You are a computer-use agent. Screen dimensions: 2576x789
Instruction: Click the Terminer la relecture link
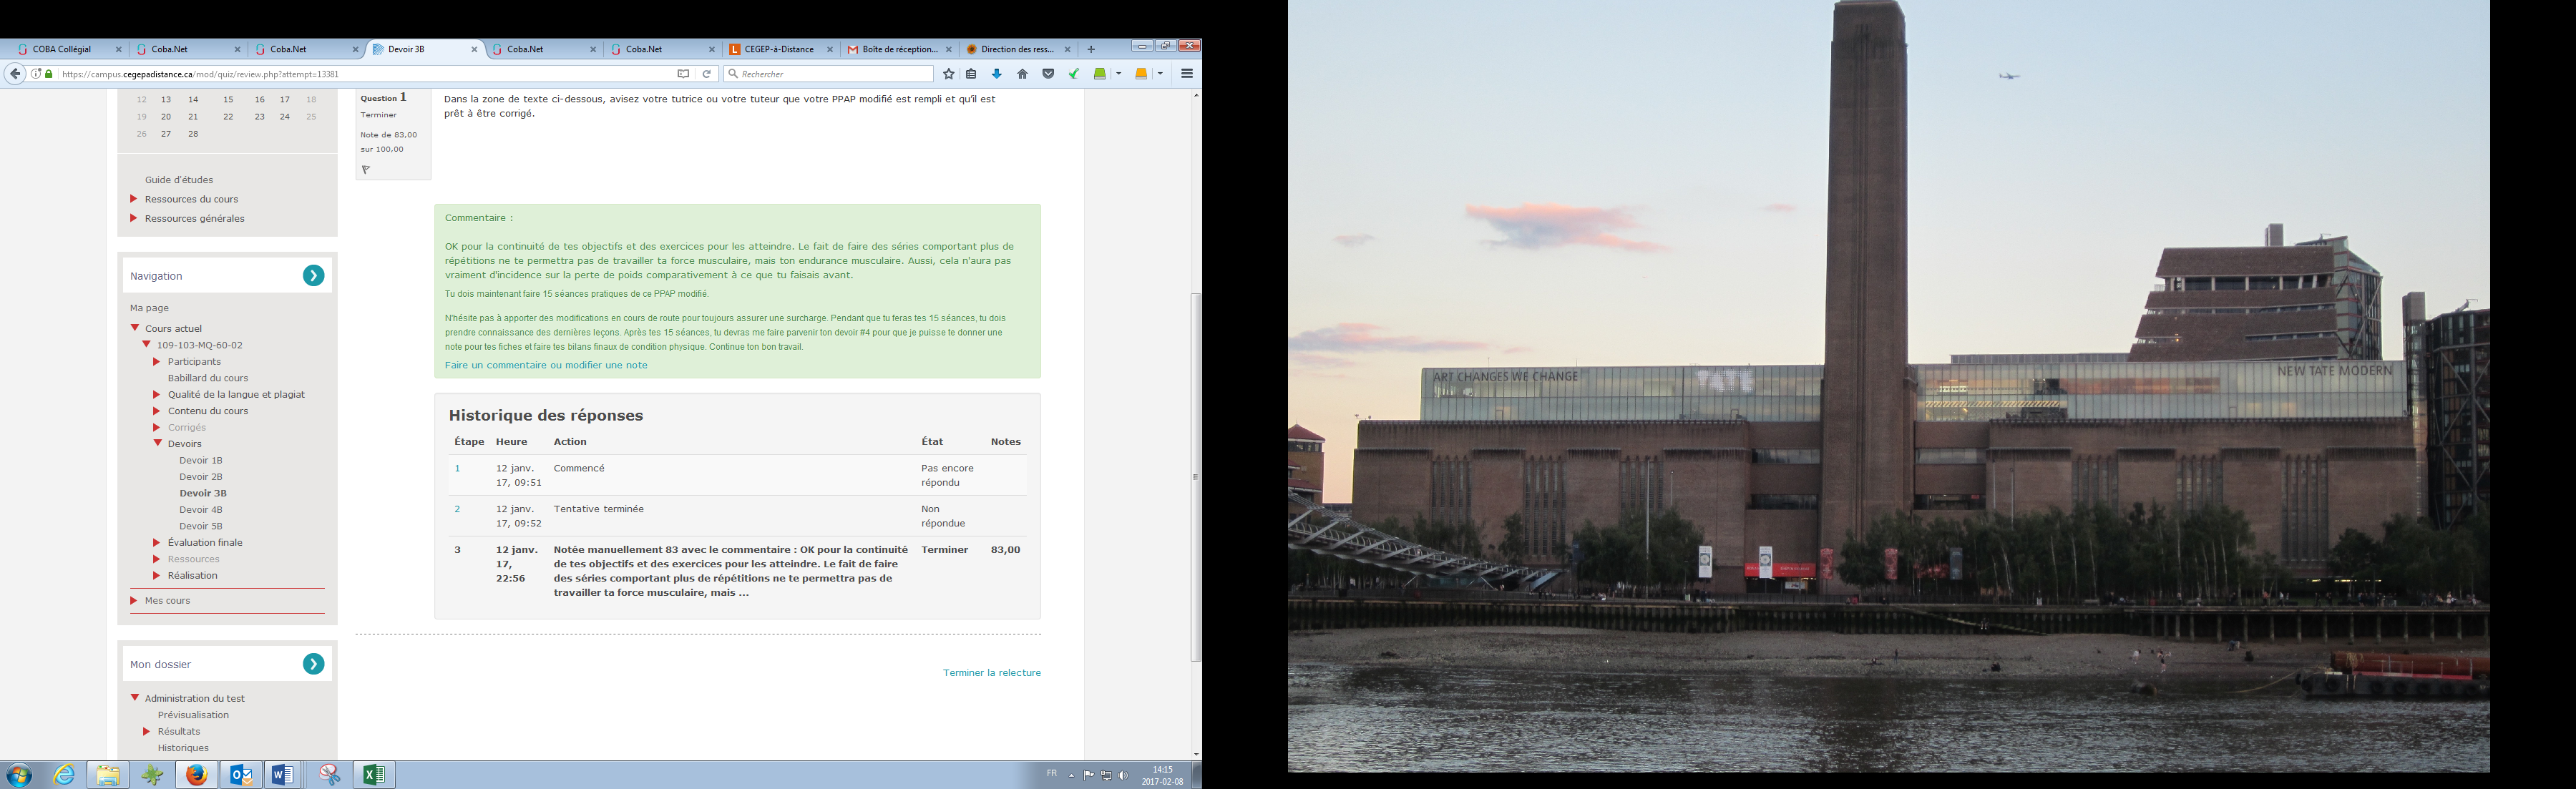(x=991, y=673)
